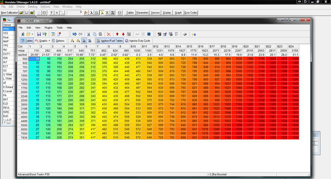Click the Options button in CROME toolbar
The height and width of the screenshot is (179, 331).
(x=58, y=41)
